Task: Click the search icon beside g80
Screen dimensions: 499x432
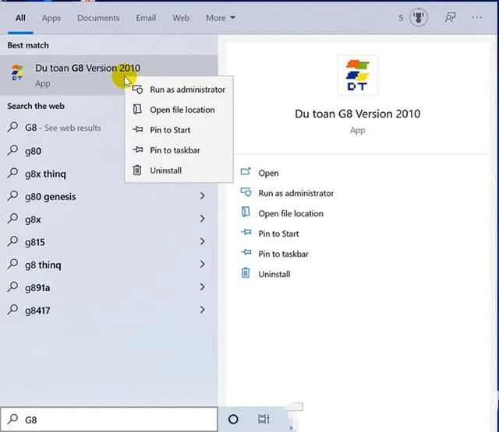Action: pyautogui.click(x=12, y=150)
